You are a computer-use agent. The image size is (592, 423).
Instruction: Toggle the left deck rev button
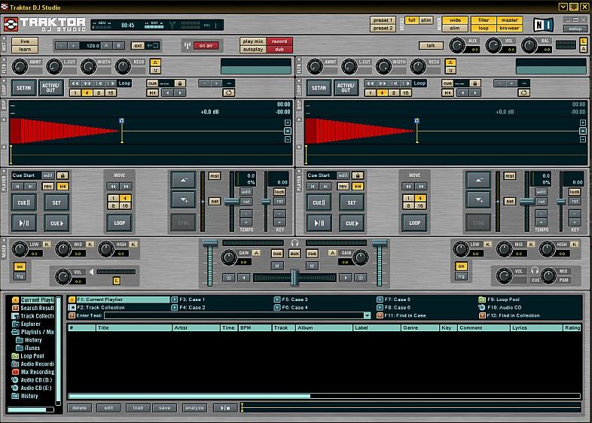tap(48, 187)
